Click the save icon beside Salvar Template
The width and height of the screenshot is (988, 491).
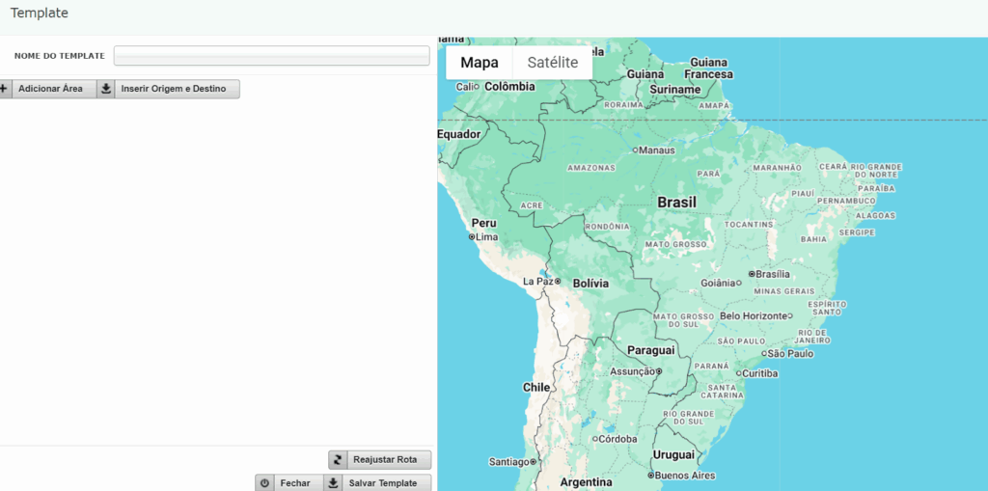click(333, 482)
